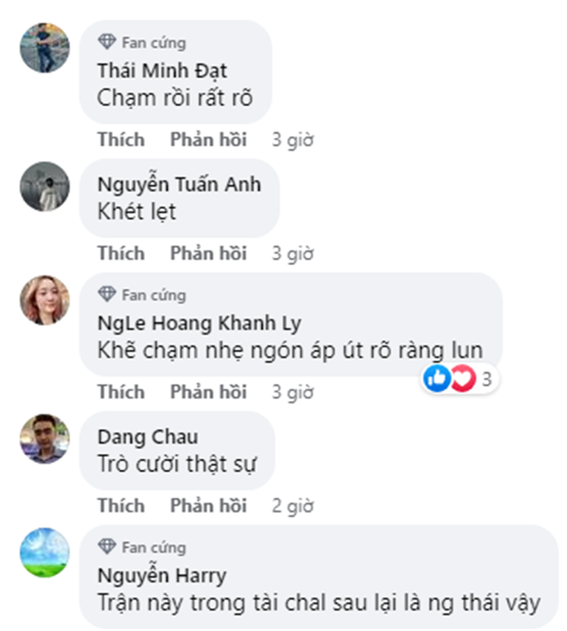Image resolution: width=567 pixels, height=631 pixels.
Task: Reply to Dang Chau using Phản hồi
Action: tap(208, 505)
